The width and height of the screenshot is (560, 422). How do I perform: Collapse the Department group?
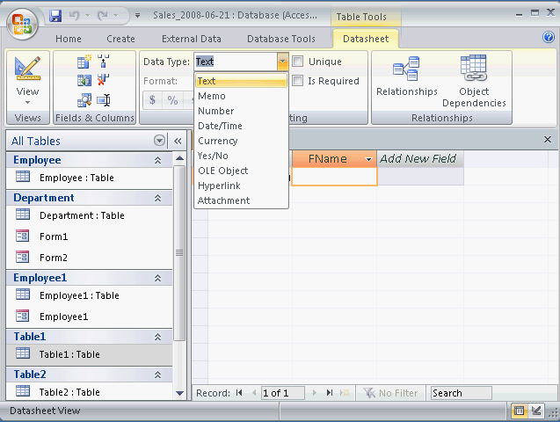tap(157, 198)
